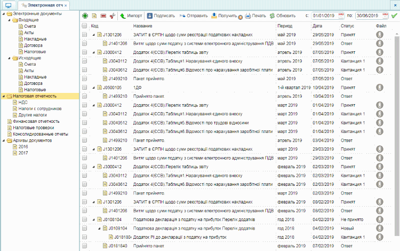
Task: Sort by the Период column header
Action: pos(285,26)
